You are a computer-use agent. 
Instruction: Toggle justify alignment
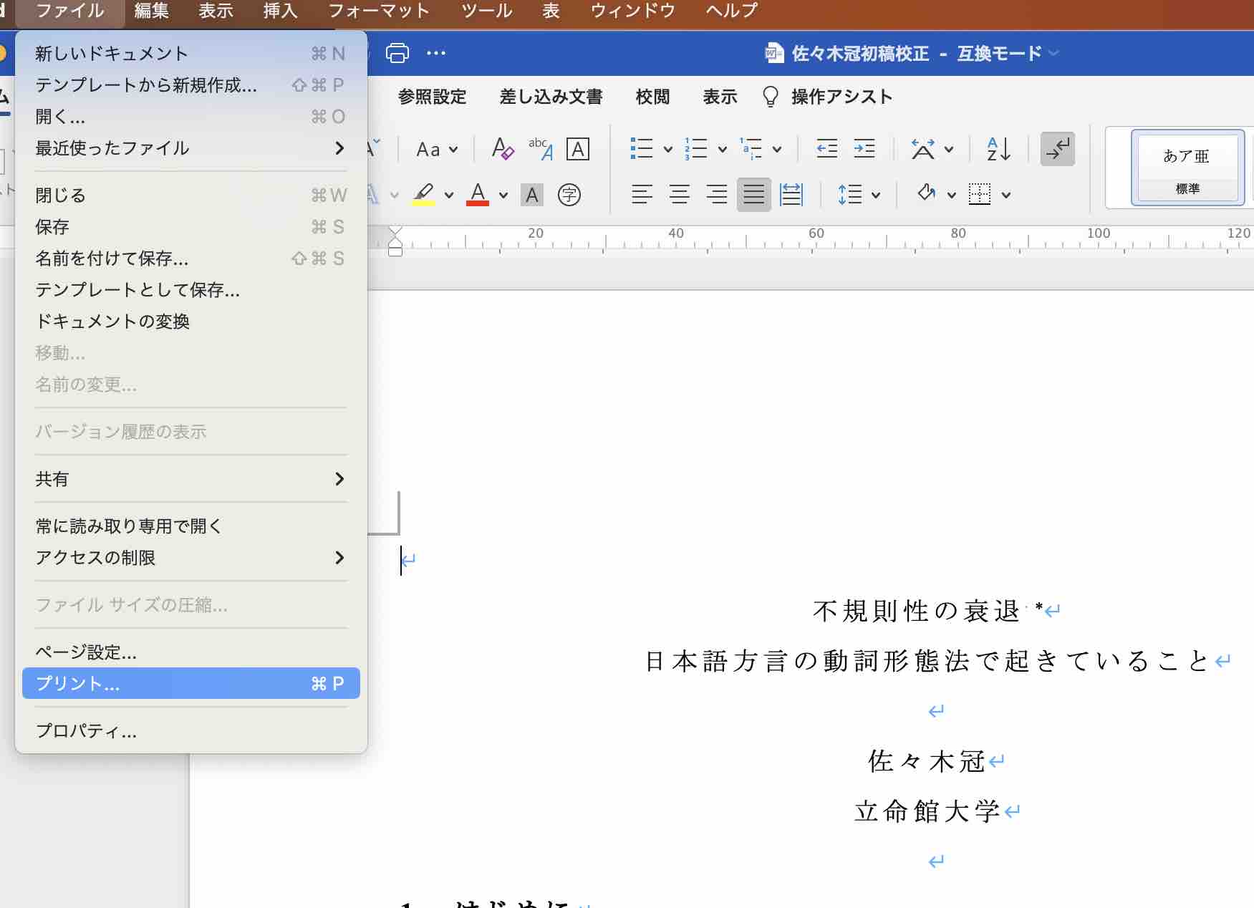(x=754, y=194)
